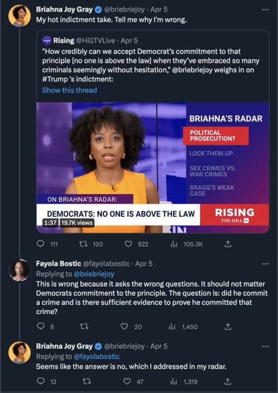The height and width of the screenshot is (393, 278).
Task: View analytics showing 105.3K views
Action: [x=173, y=244]
